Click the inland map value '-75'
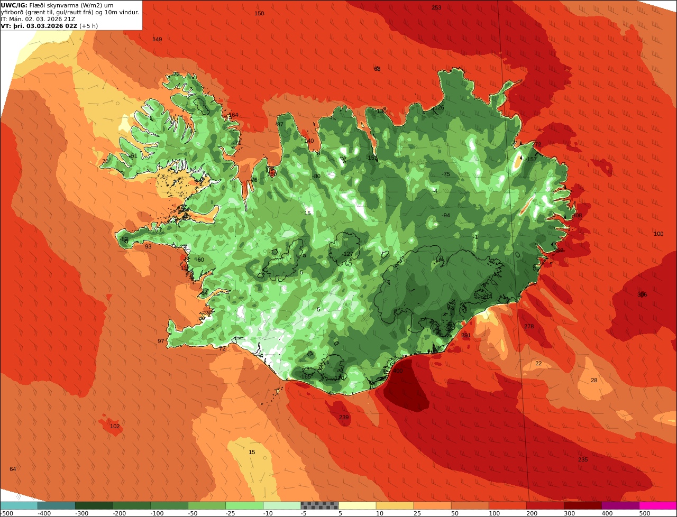677x517 pixels. [446, 174]
